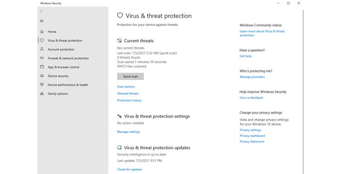Viewport: 349px width, 174px height.
Task: Click the Family options people icon
Action: 42,94
